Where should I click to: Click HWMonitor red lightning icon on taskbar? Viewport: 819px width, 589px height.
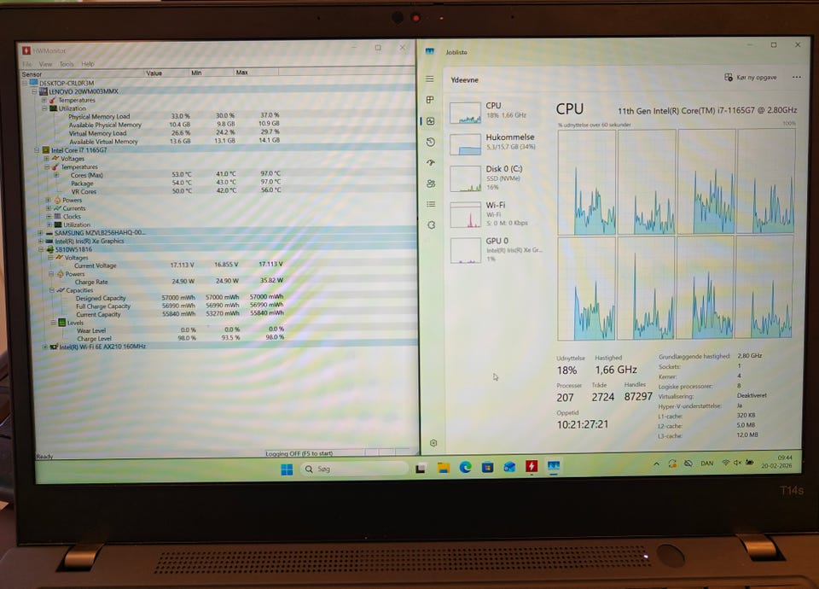point(531,466)
